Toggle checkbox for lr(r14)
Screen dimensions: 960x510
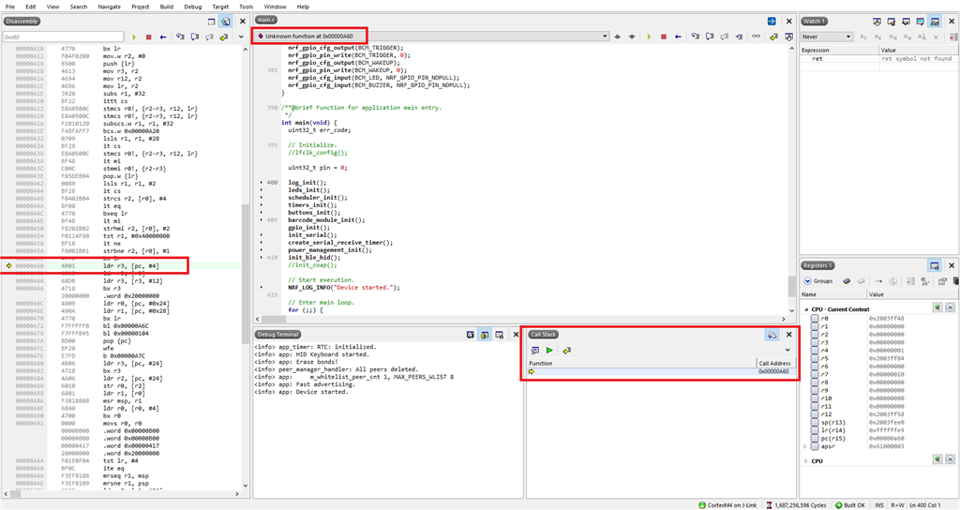pos(815,429)
